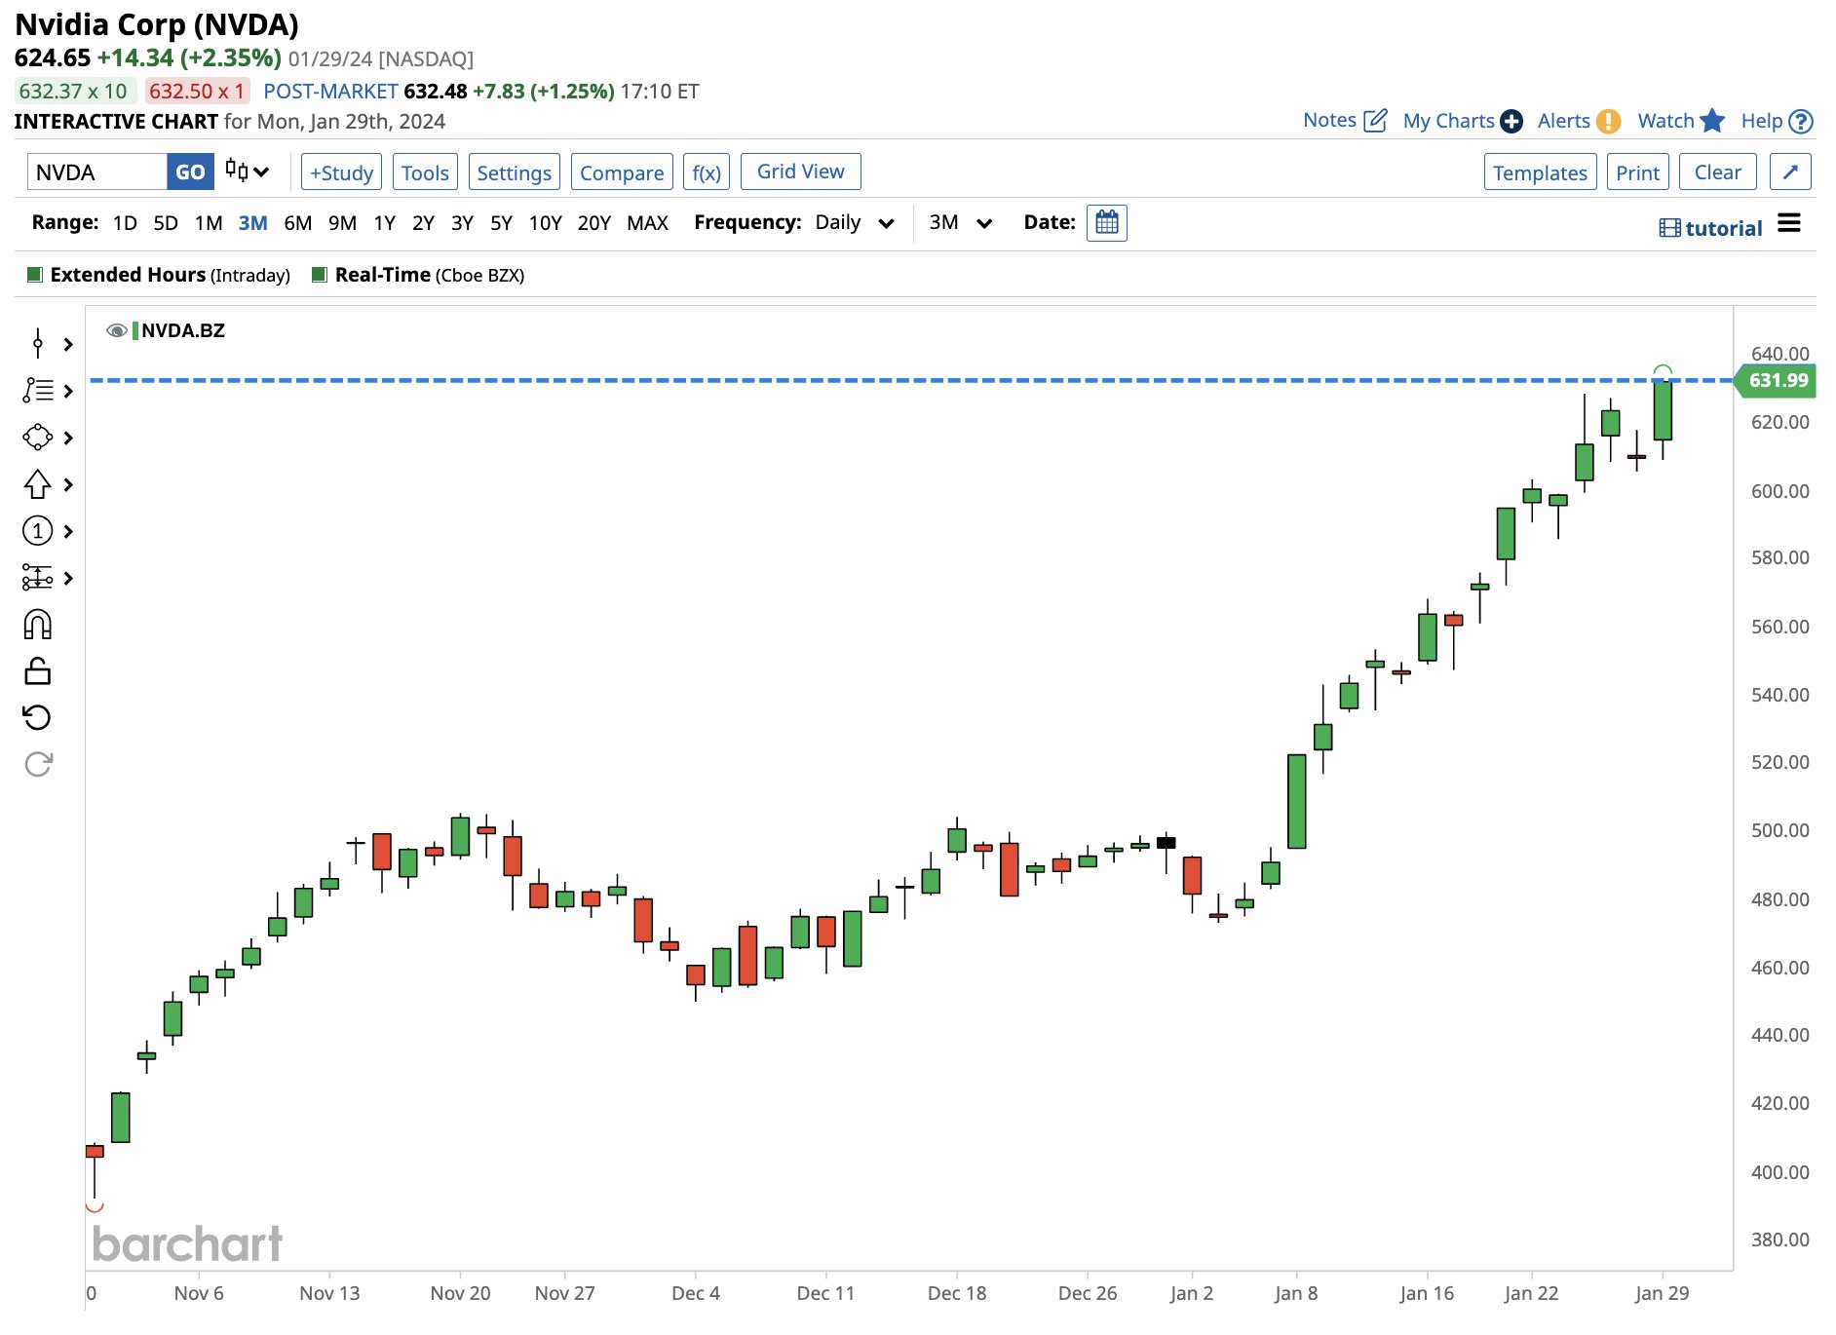Select the 3M range
1836x1335 pixels.
[253, 223]
